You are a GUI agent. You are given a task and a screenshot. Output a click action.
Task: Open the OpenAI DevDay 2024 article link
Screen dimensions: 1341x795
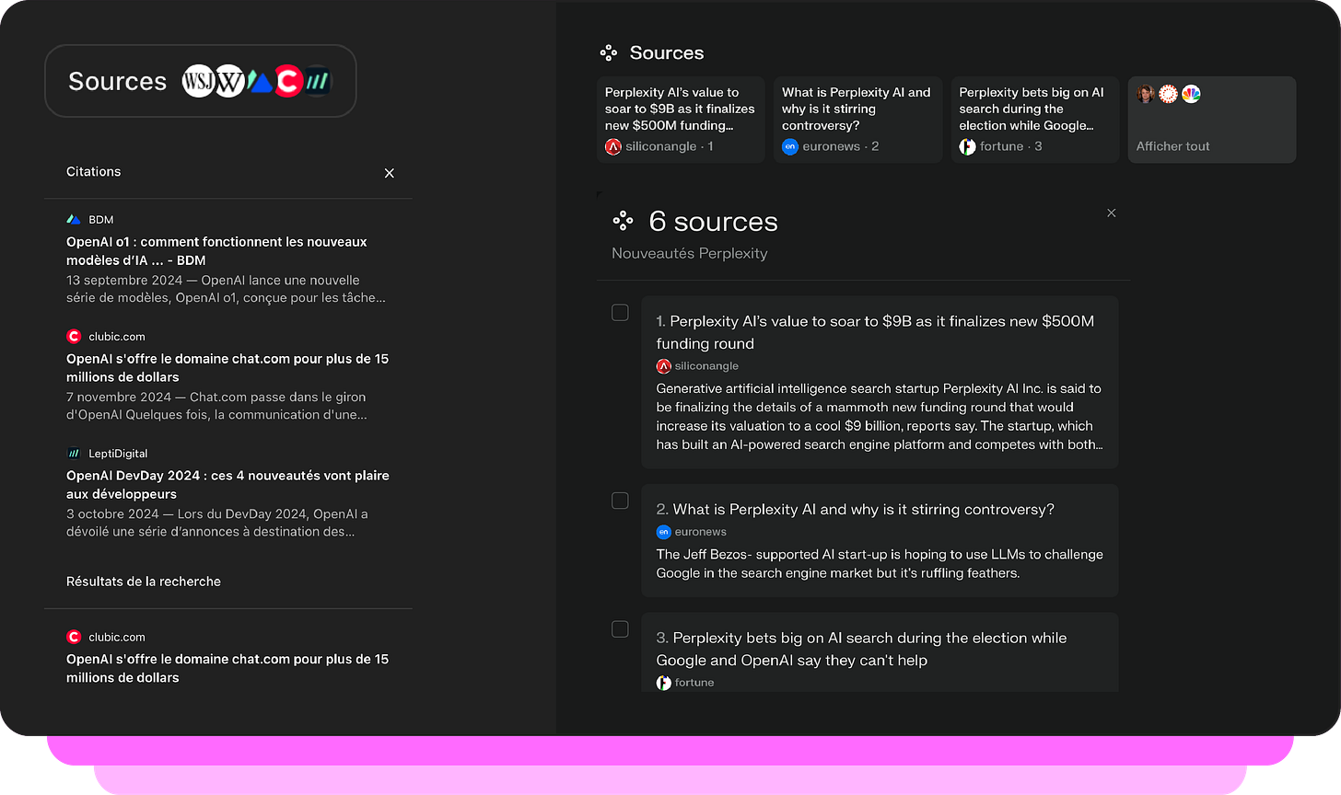point(227,485)
